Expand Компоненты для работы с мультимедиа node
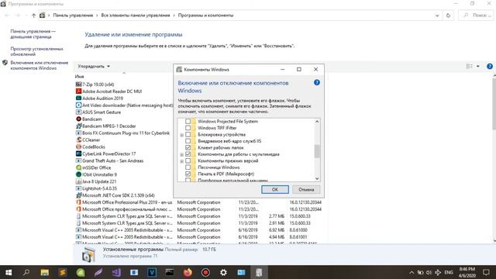Viewport: 496px width, 279px height. (182, 155)
